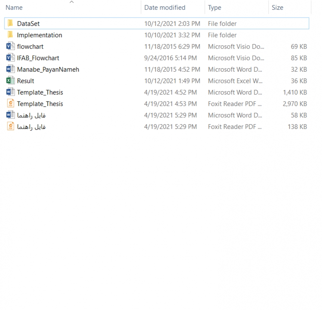Sort files by Date modified header
322x310 pixels.
(x=165, y=7)
